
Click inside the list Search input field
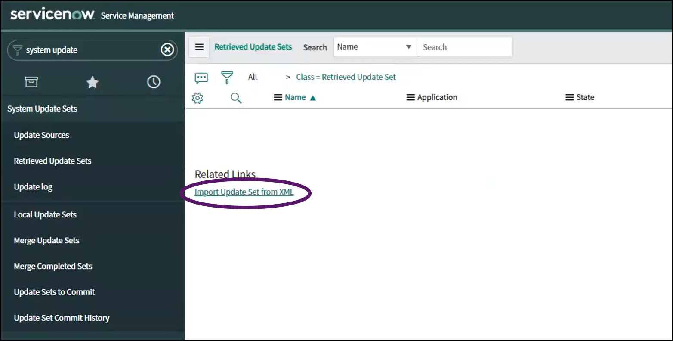pos(465,47)
